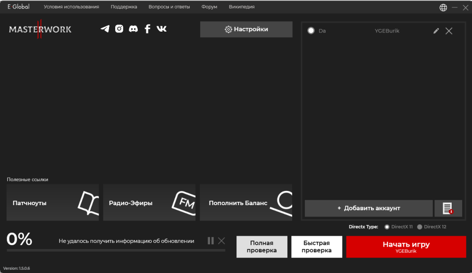The width and height of the screenshot is (472, 273).
Task: Edit the YGEBurik account with pencil icon
Action: pyautogui.click(x=436, y=31)
